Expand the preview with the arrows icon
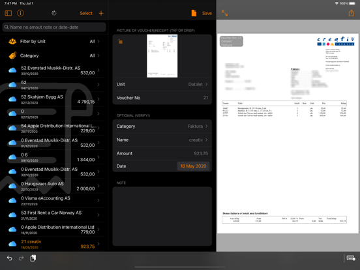The image size is (360, 270). (224, 13)
